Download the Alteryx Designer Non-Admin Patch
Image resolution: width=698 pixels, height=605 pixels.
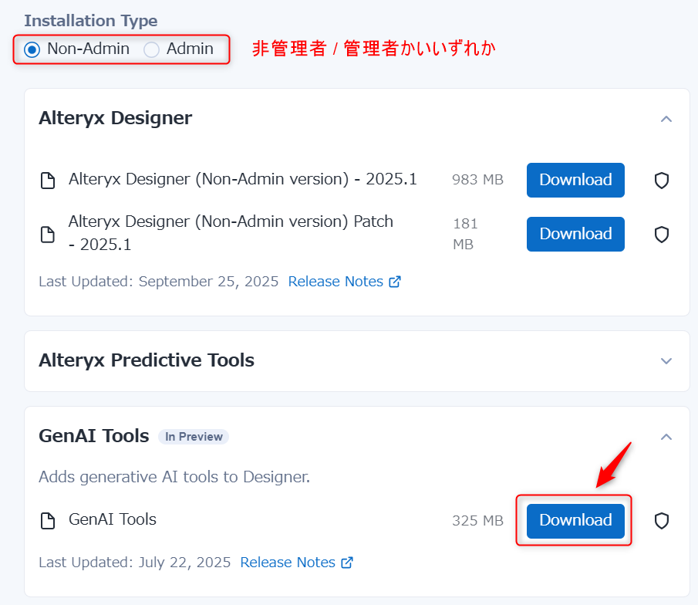click(575, 234)
